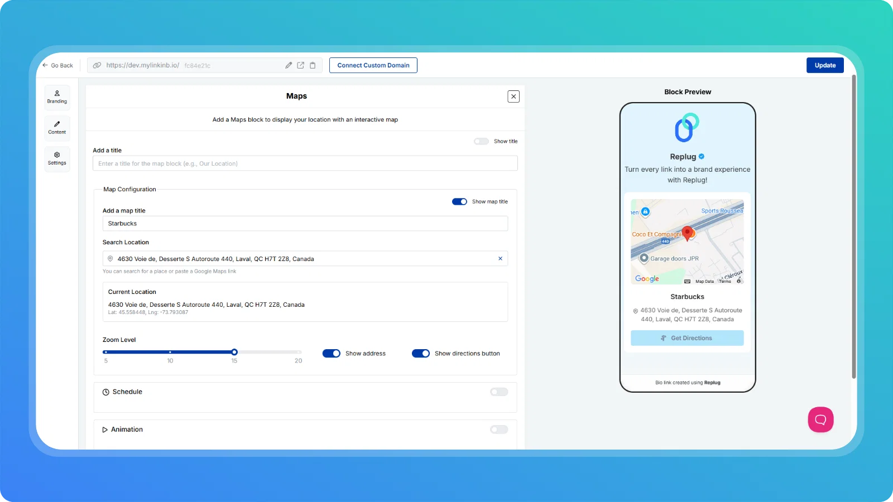Click the https://dev.mylinkinb.io/ URL text

pyautogui.click(x=143, y=65)
